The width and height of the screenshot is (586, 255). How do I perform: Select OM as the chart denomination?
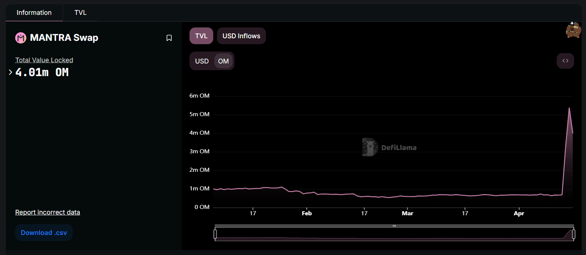click(223, 61)
